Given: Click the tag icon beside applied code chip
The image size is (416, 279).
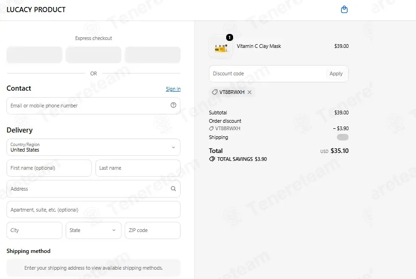Looking at the screenshot, I should pyautogui.click(x=215, y=92).
